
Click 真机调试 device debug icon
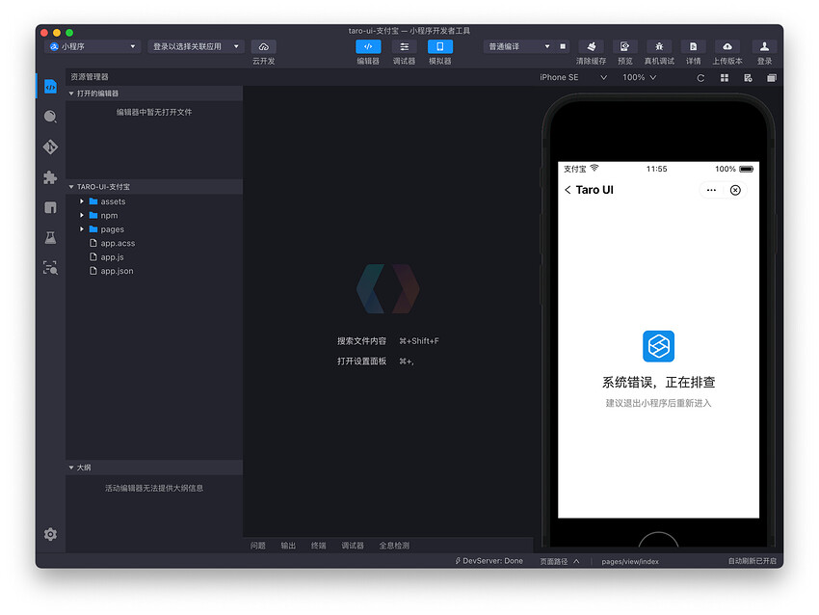pyautogui.click(x=659, y=46)
